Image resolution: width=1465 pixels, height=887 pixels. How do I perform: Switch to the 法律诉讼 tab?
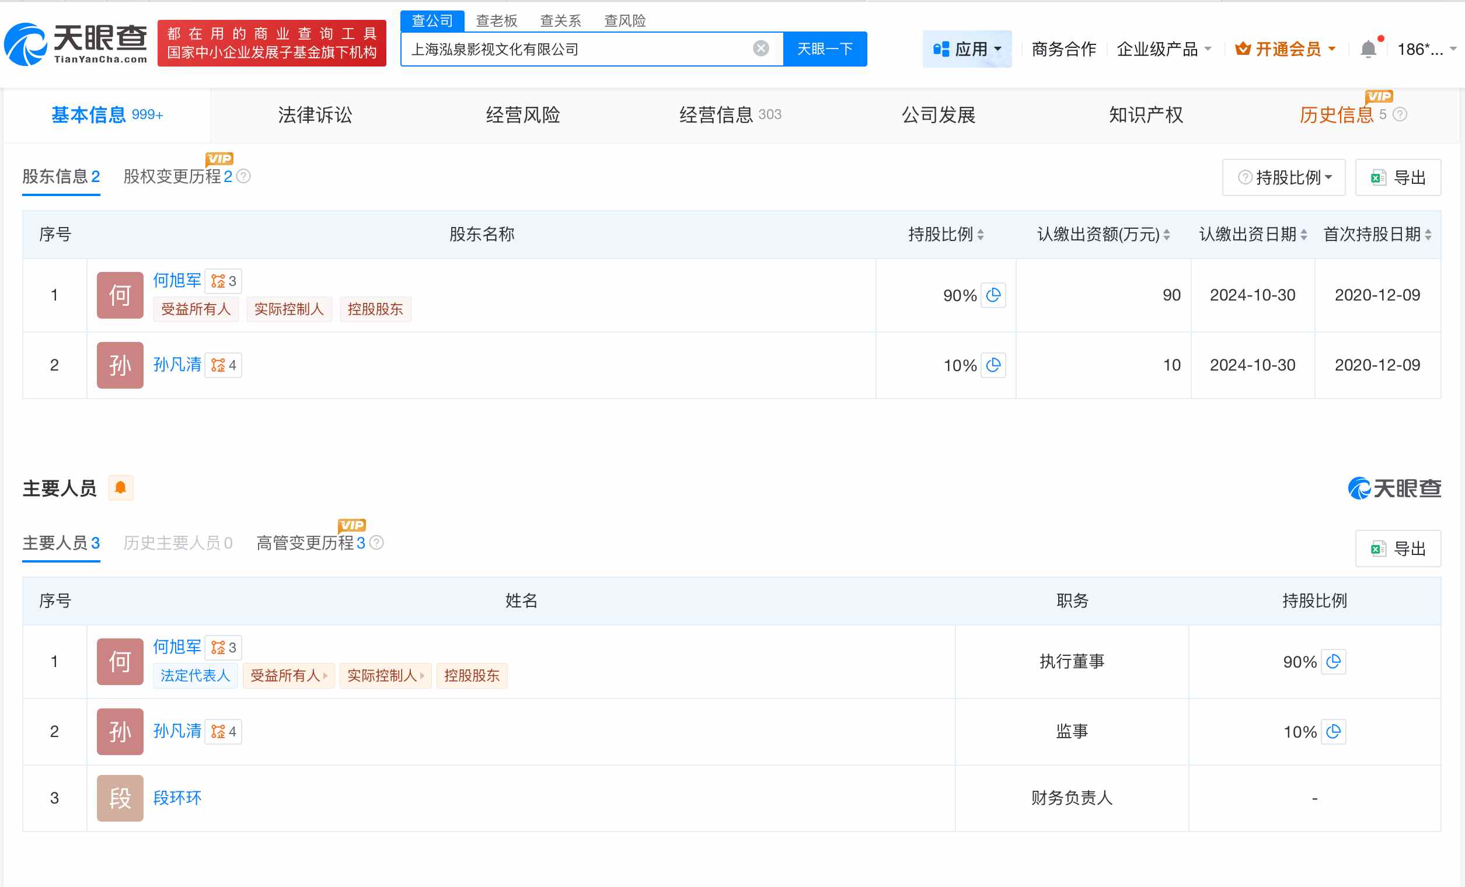[x=315, y=115]
